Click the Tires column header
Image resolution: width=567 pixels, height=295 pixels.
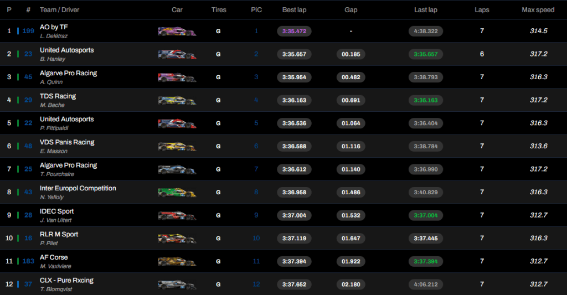pyautogui.click(x=219, y=10)
